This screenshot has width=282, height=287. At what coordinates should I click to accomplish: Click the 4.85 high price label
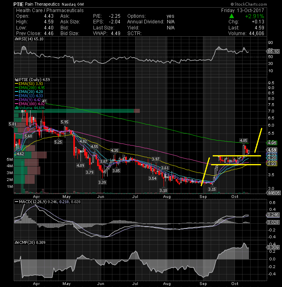pos(243,141)
